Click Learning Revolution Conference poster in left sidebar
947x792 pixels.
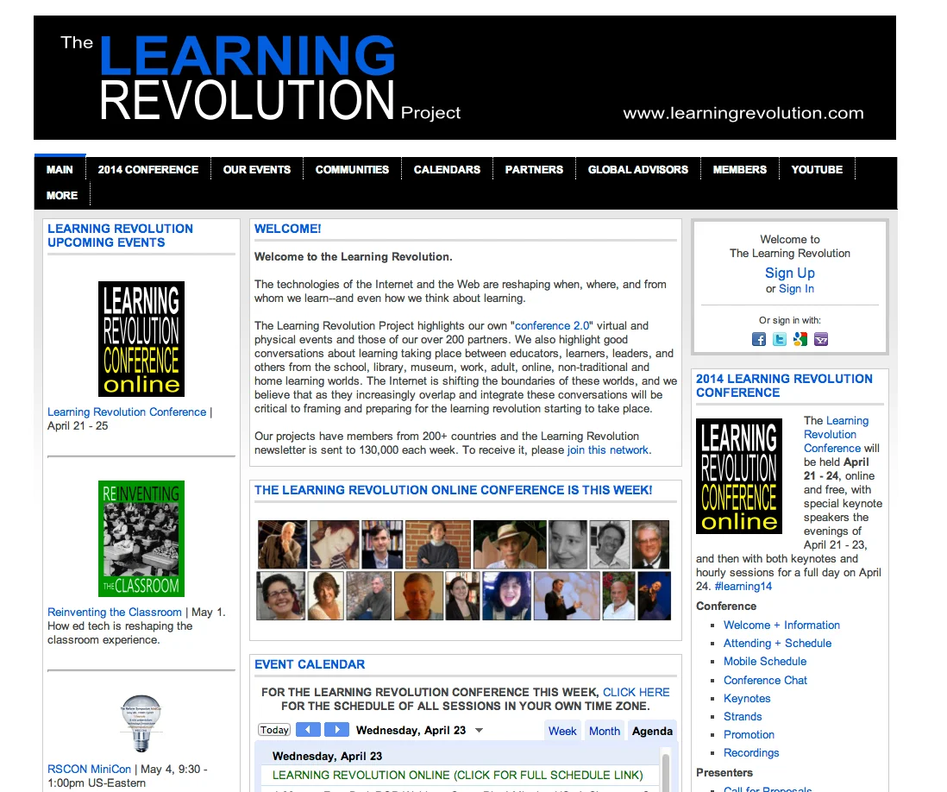point(141,339)
